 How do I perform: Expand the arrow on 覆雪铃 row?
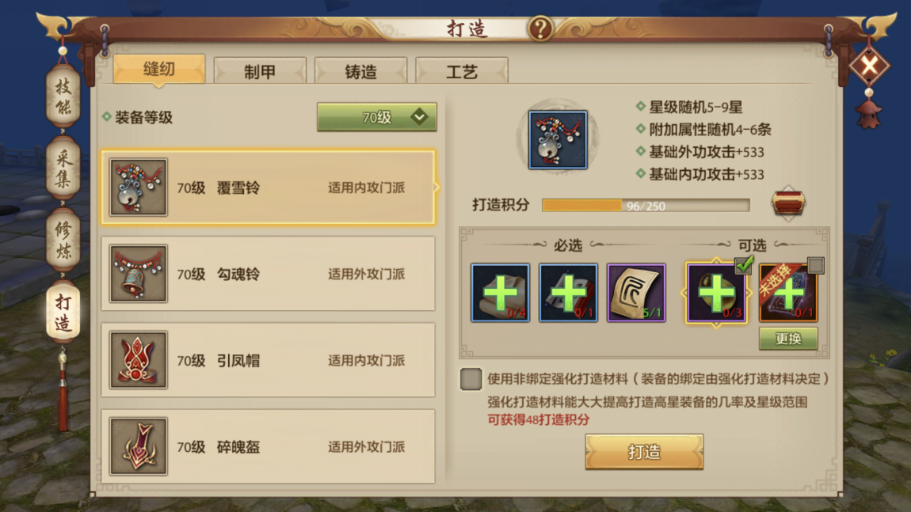click(436, 187)
